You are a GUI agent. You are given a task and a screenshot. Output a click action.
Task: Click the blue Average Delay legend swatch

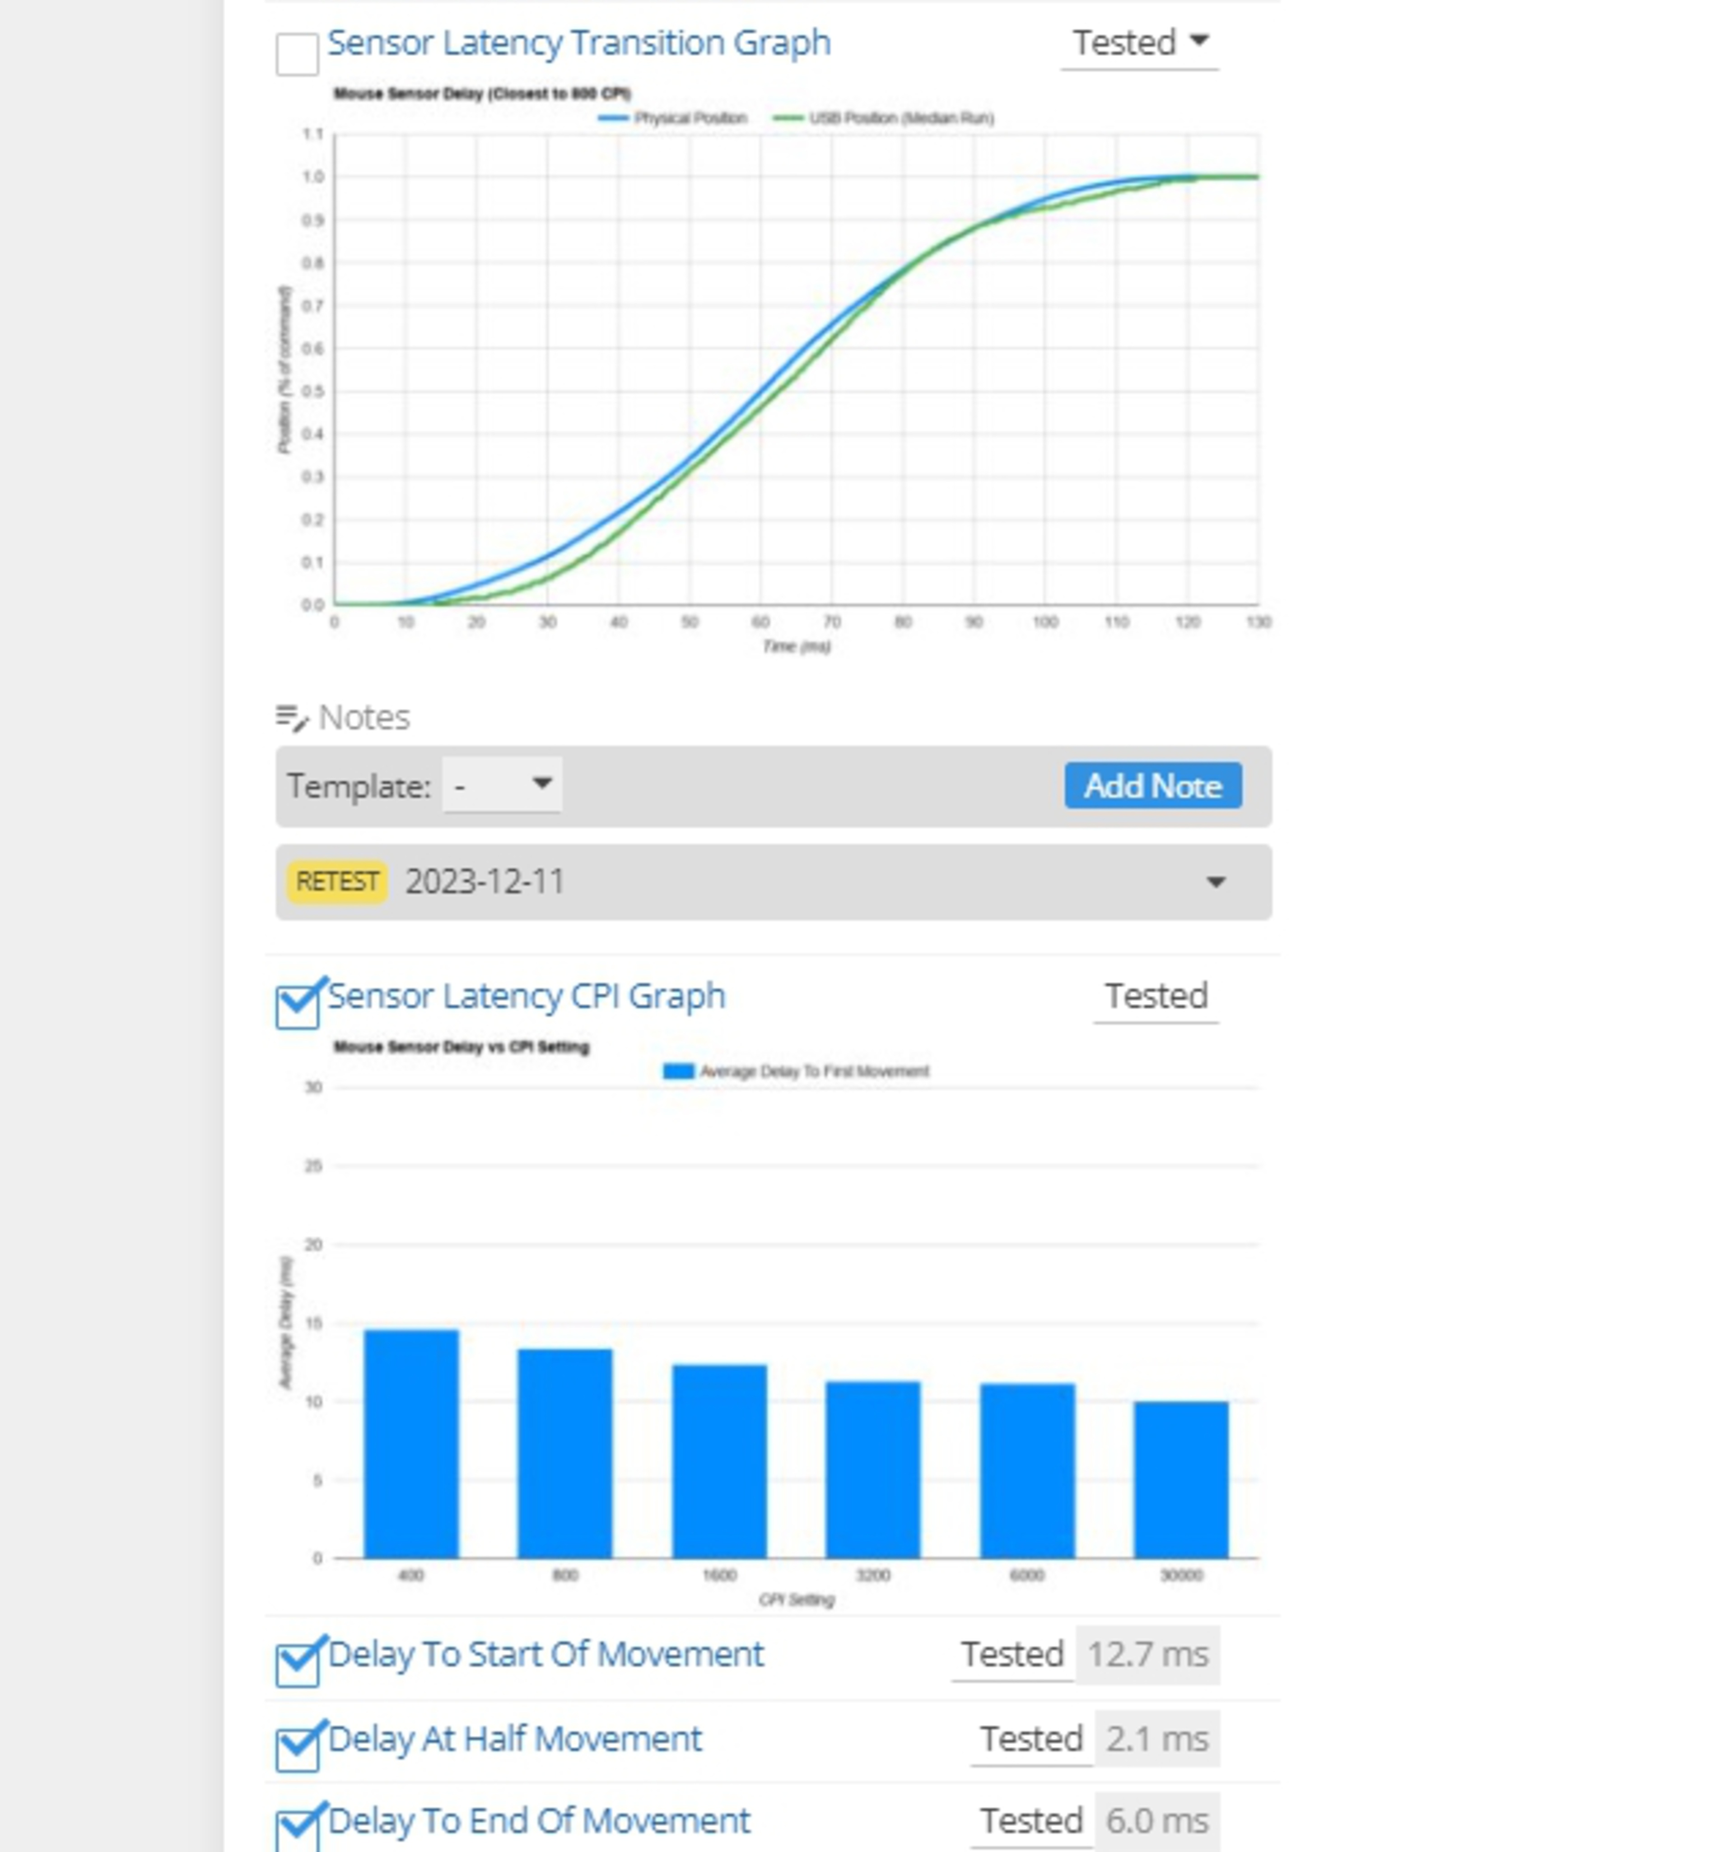(x=678, y=1071)
